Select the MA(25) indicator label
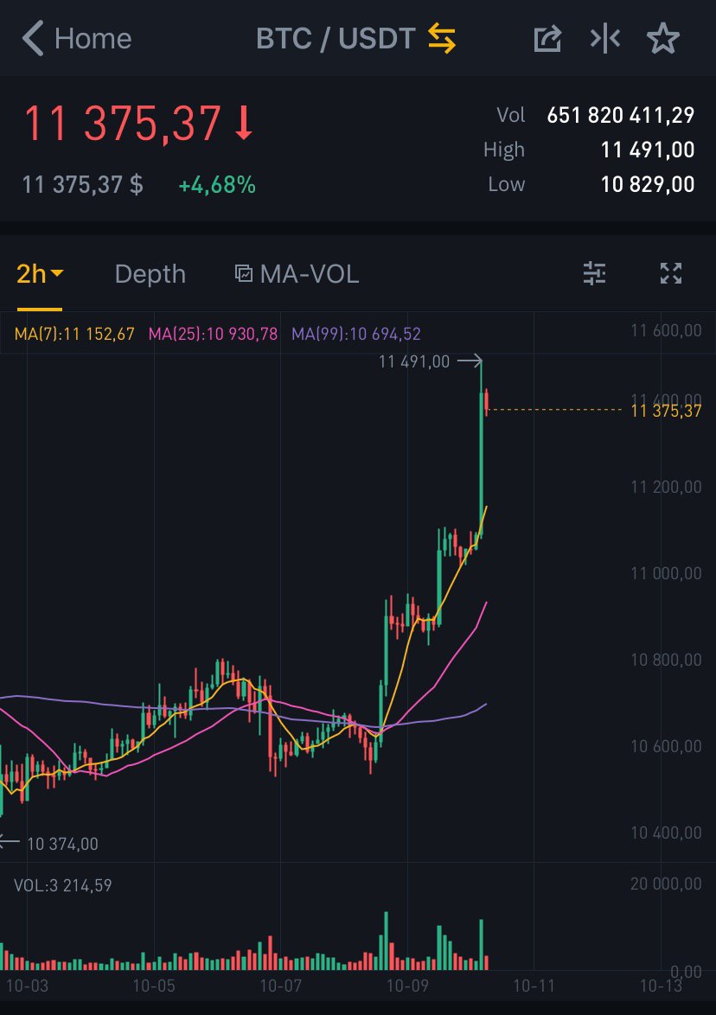The height and width of the screenshot is (1015, 716). 214,334
